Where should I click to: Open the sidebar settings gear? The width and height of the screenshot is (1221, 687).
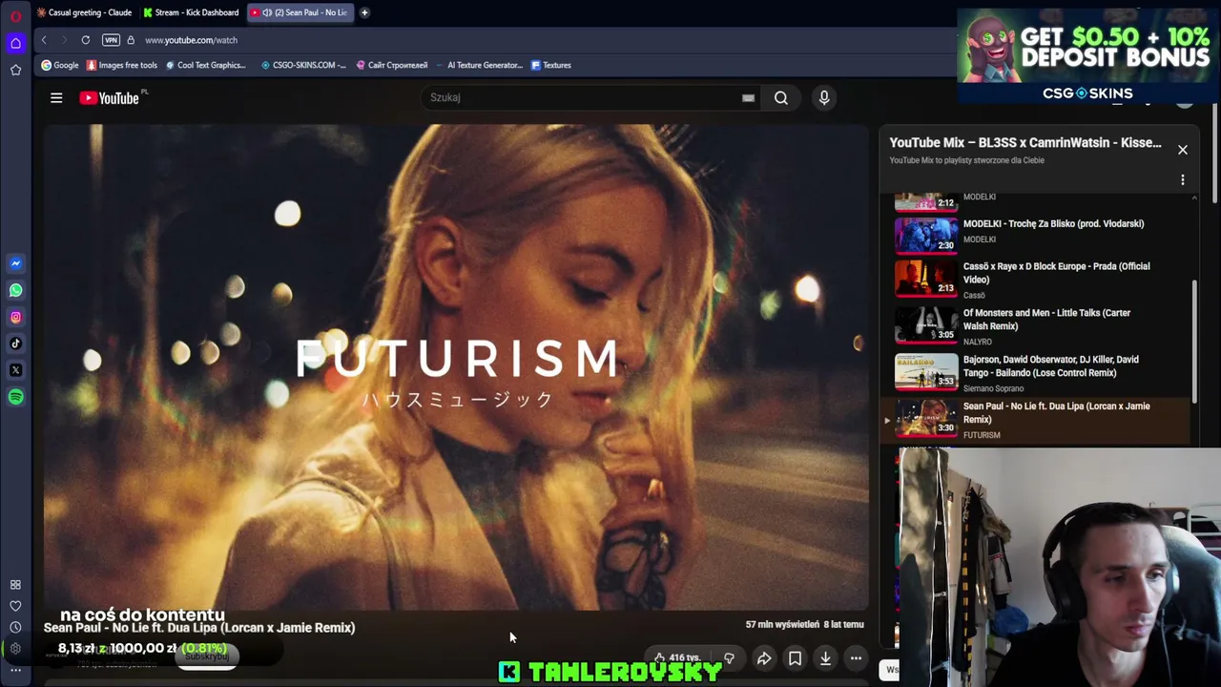[x=15, y=649]
